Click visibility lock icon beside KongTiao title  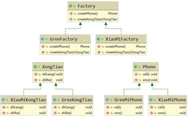click(x=39, y=67)
